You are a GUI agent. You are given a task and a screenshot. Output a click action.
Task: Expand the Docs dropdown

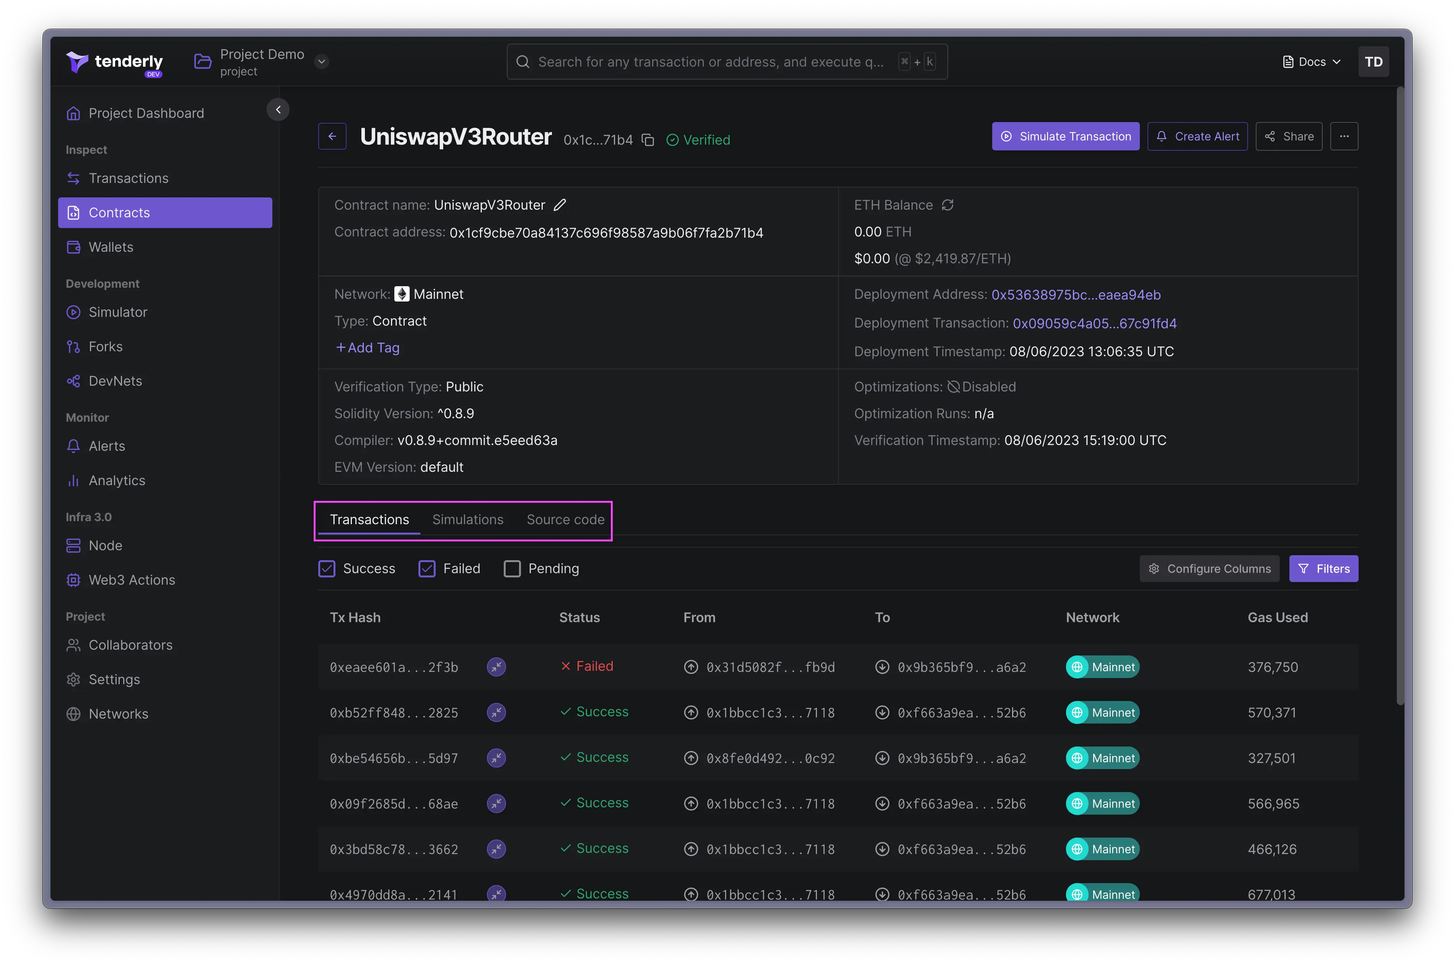(1311, 62)
